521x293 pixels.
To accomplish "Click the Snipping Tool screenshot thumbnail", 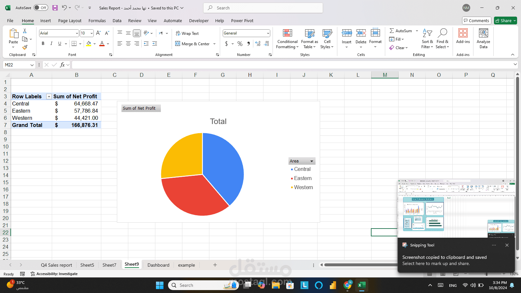I will (x=456, y=208).
